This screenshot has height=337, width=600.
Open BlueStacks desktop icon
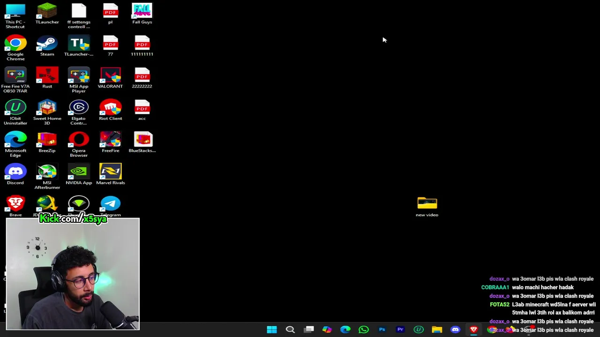click(142, 142)
